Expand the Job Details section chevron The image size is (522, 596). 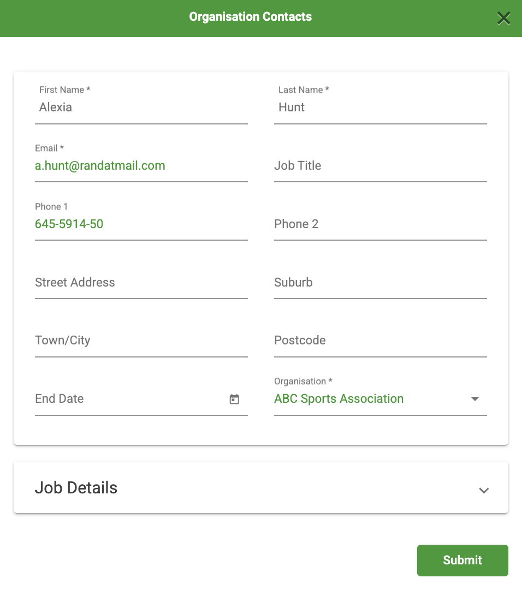[484, 490]
